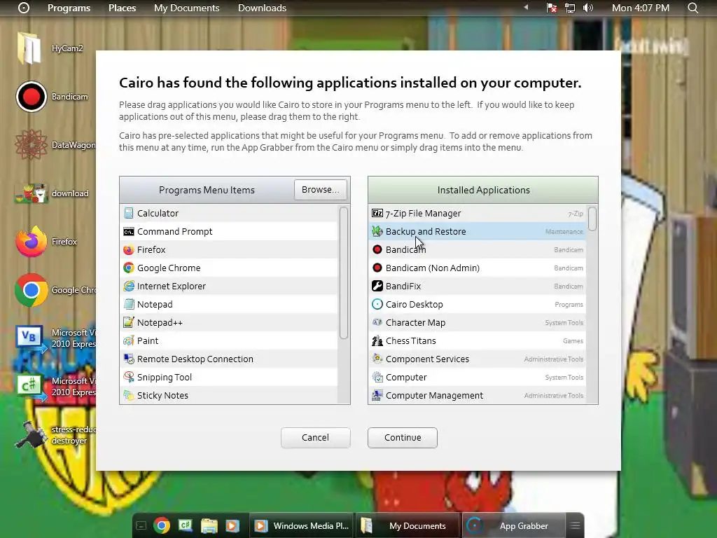This screenshot has height=538, width=717.
Task: Select Chess Titans in Installed Applications
Action: coord(478,341)
